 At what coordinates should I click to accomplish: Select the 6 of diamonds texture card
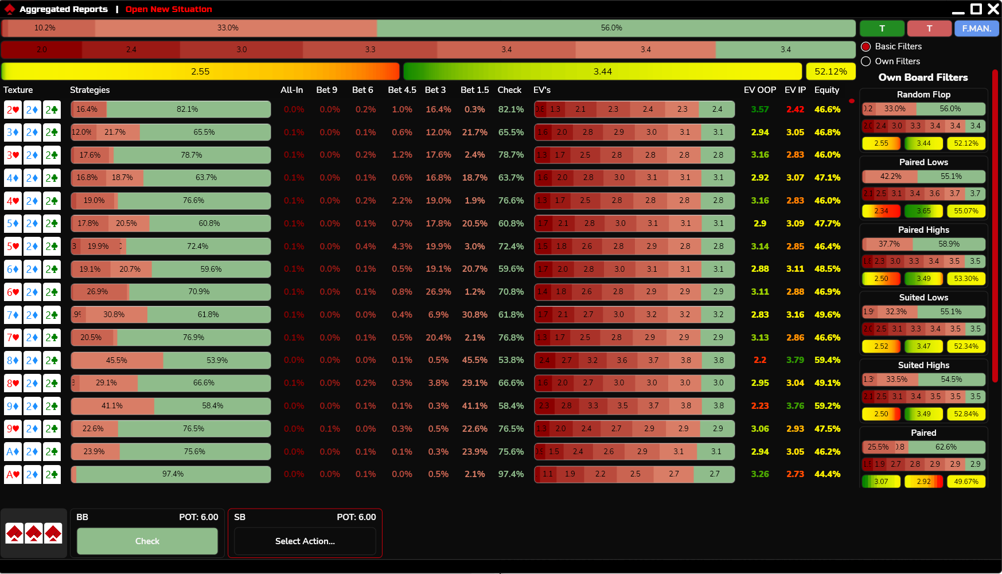click(13, 269)
